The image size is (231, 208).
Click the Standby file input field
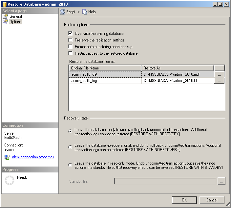(x=165, y=181)
